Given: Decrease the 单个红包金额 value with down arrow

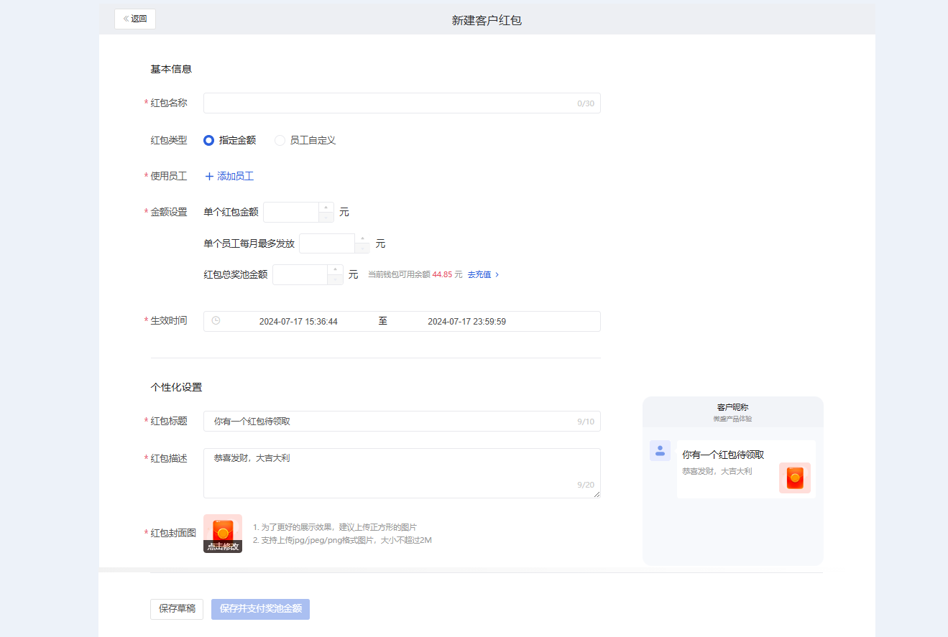Looking at the screenshot, I should pos(326,218).
